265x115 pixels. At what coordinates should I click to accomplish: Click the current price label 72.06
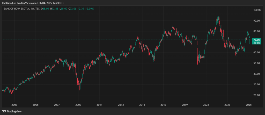click(x=256, y=40)
